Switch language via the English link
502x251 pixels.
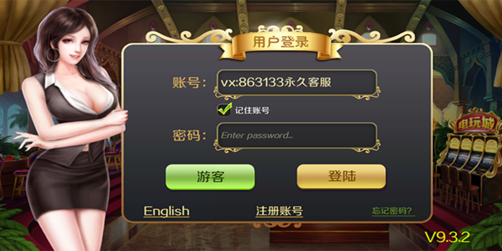coord(166,211)
